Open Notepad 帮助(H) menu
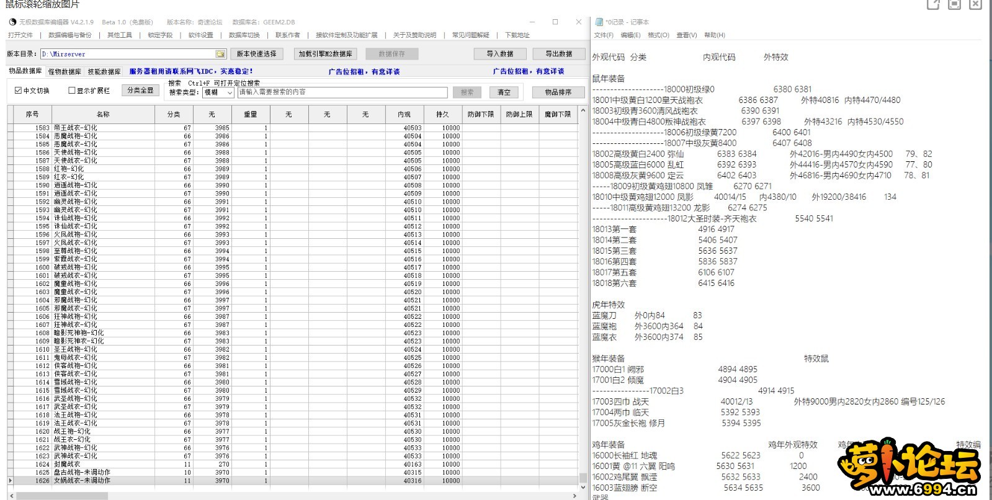992x500 pixels. tap(715, 35)
